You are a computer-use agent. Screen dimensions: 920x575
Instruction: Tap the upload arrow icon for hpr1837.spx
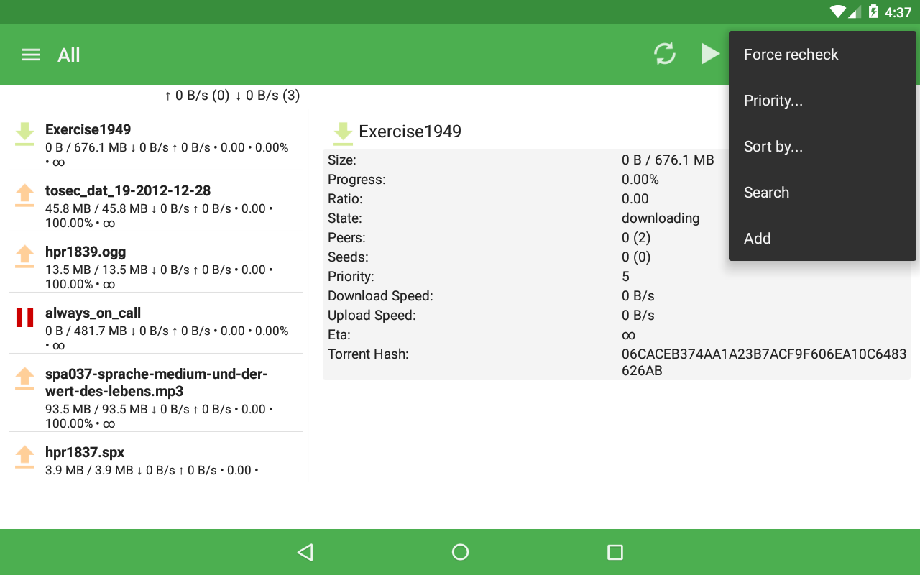pos(25,457)
